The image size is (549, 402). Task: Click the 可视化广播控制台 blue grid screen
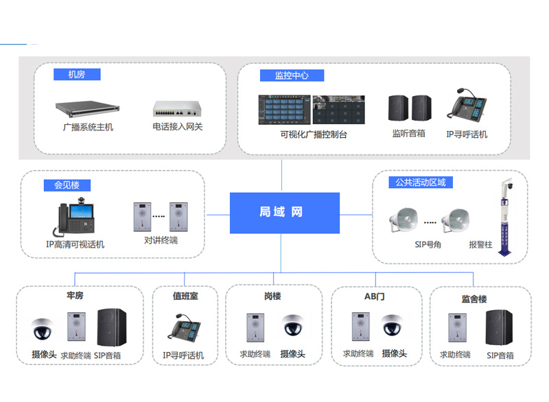284,110
